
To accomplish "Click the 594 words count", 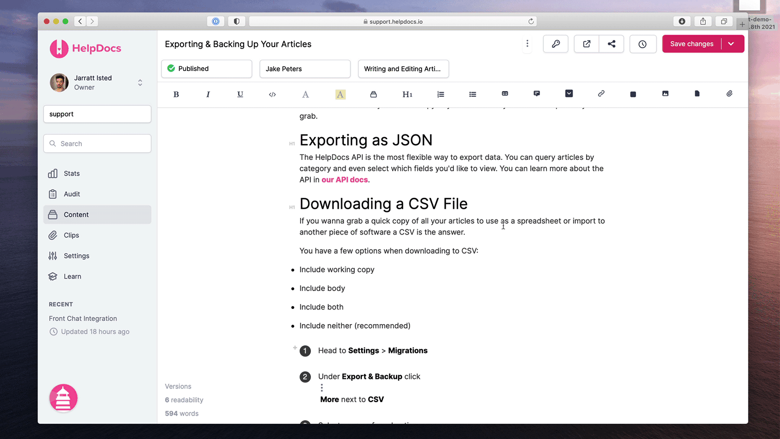I will [x=181, y=414].
